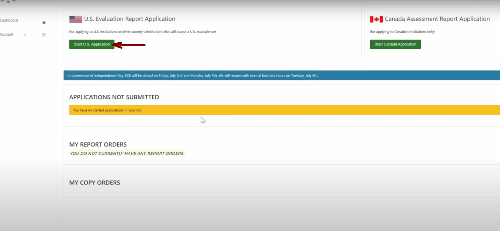Click the home icon beside Dashboard
The image size is (500, 231).
44,22
